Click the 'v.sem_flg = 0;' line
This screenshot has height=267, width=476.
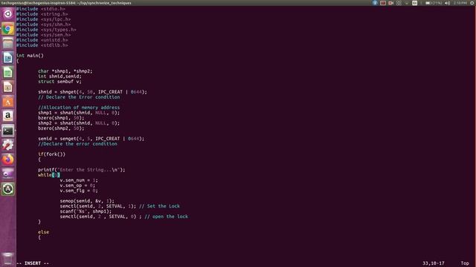coord(79,191)
